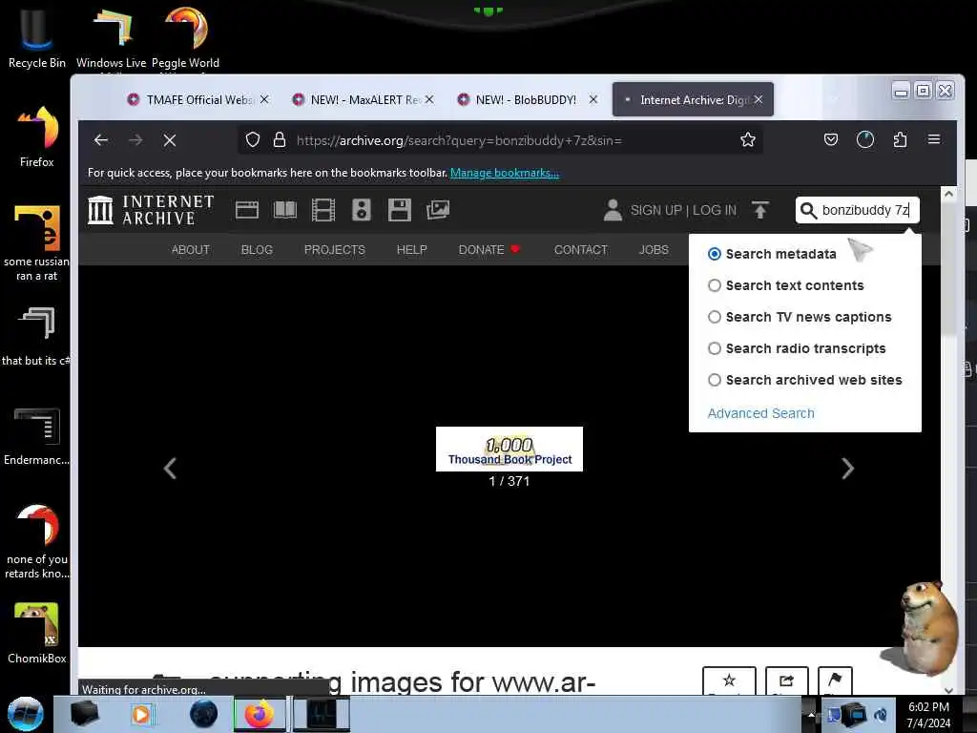Click the user avatar icon
The image size is (977, 733).
(613, 210)
